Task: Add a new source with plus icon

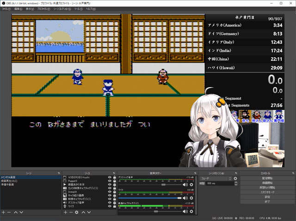Action: pos(65,212)
